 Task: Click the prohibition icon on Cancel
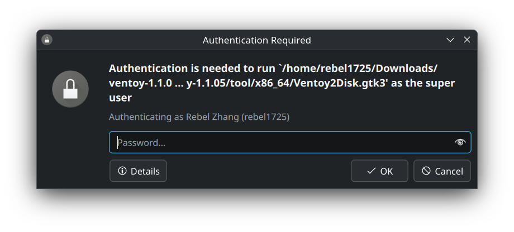tap(426, 171)
